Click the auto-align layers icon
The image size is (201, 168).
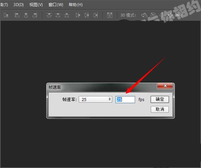pos(110,15)
